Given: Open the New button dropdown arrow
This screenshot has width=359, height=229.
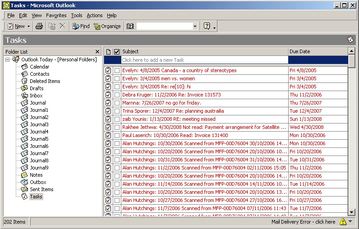Looking at the screenshot, I should (28, 27).
